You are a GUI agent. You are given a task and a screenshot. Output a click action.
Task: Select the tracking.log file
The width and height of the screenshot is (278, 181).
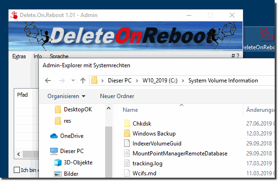click(x=147, y=163)
